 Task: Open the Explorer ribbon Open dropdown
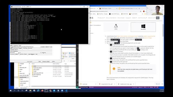tap(65, 53)
